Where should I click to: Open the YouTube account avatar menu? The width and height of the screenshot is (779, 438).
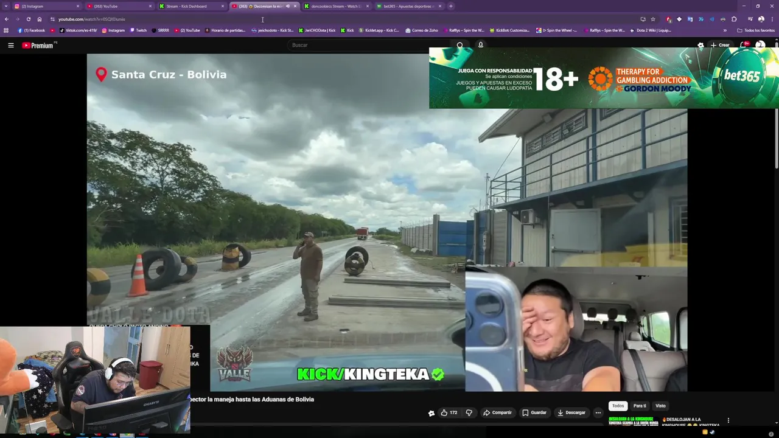pos(760,45)
